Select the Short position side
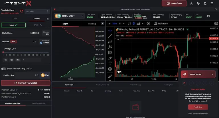This screenshot has width=219, height=118. point(38,25)
